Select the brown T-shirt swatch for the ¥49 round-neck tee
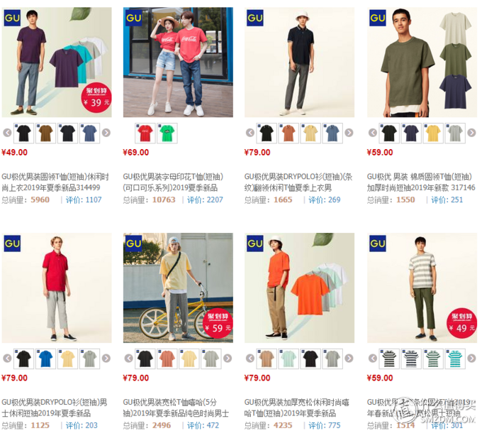Screen dimensions: 482x431 click(46, 133)
